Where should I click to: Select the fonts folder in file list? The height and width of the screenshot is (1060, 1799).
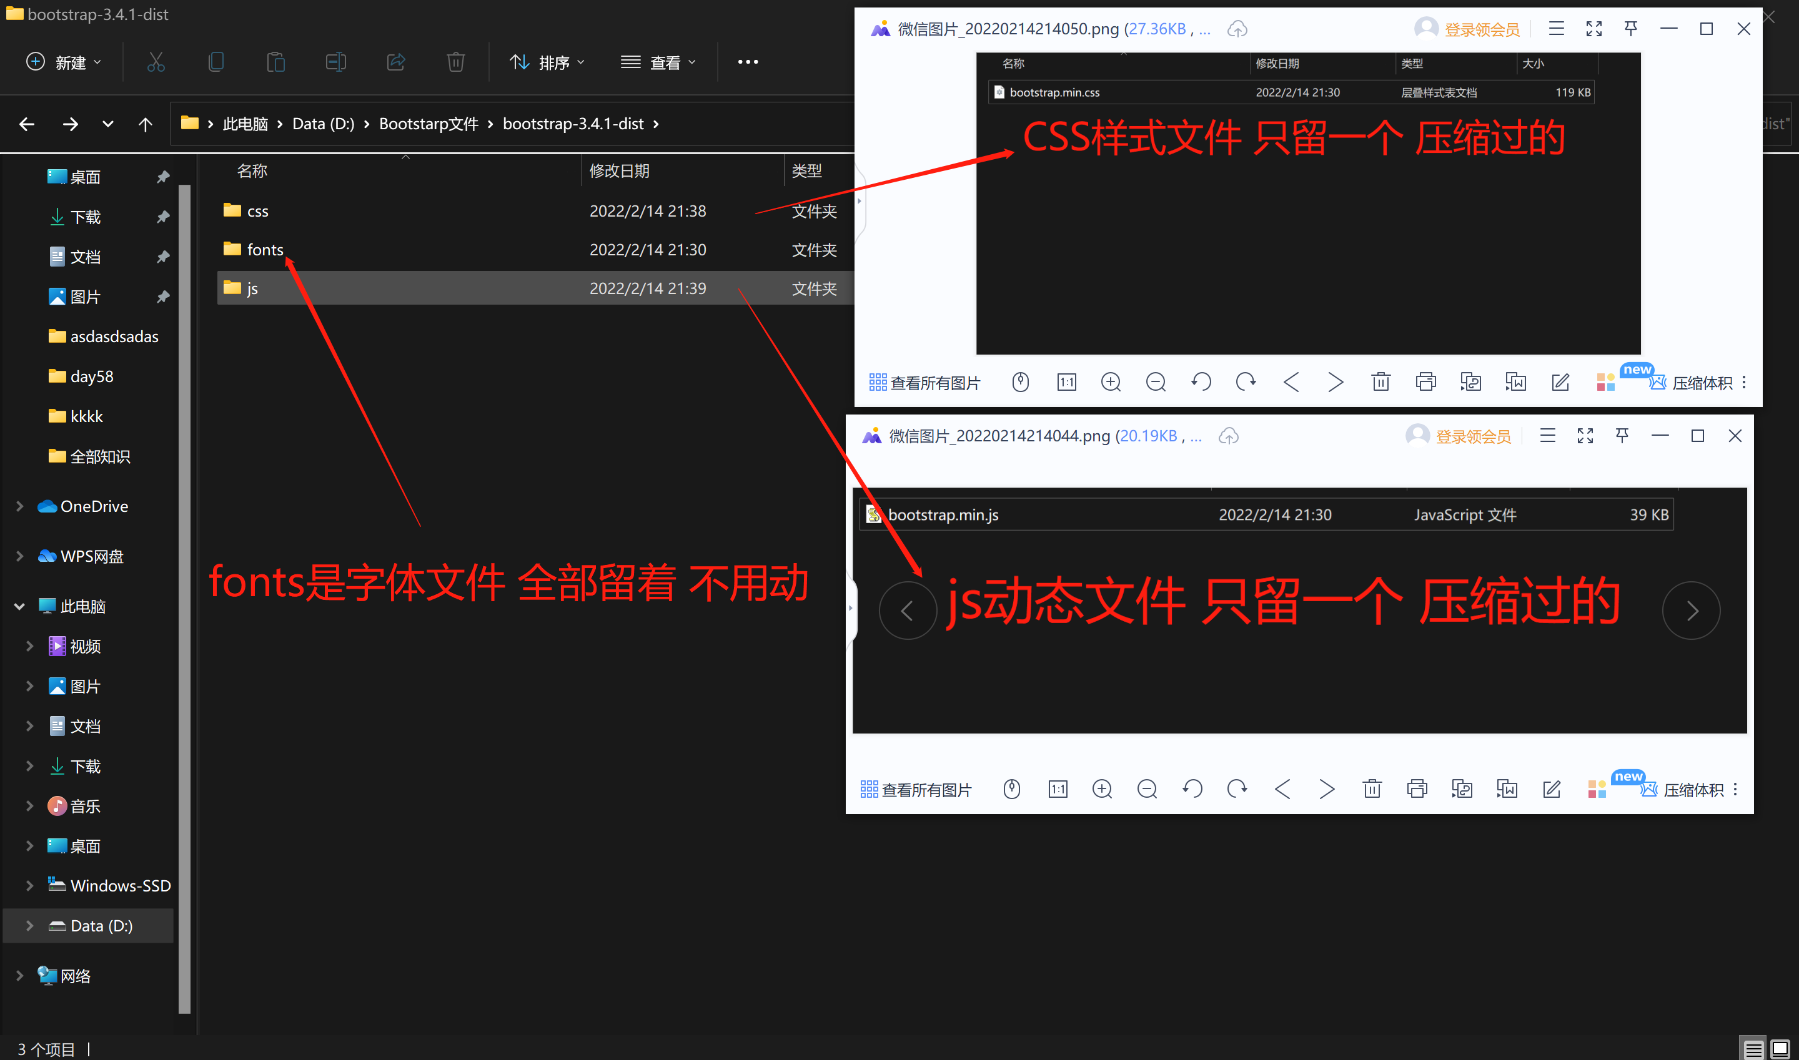coord(264,250)
